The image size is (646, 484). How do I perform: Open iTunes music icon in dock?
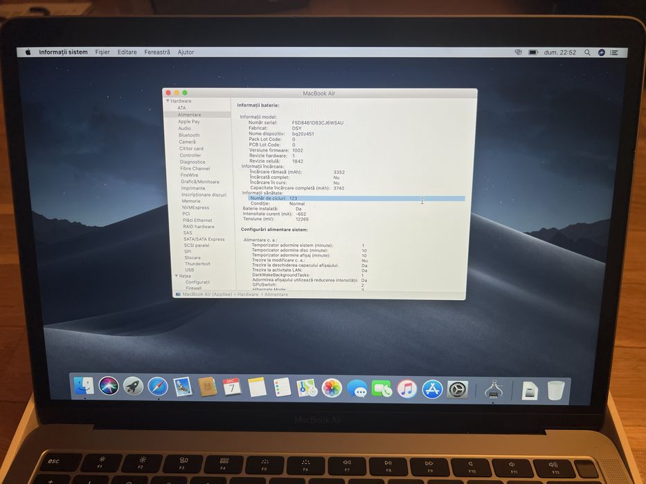point(406,389)
